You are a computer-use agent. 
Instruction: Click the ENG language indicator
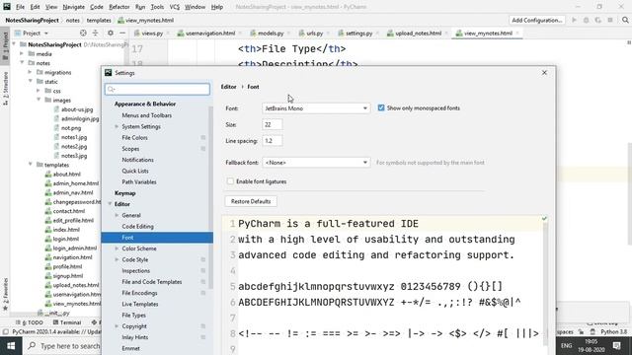pyautogui.click(x=566, y=346)
